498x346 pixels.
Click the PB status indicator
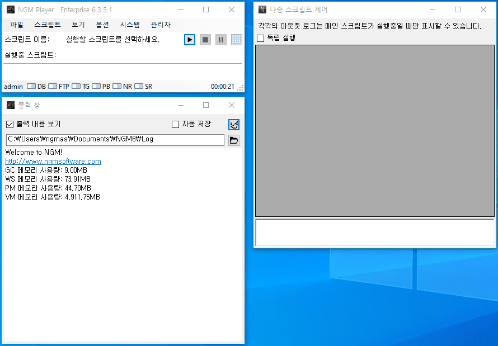pyautogui.click(x=101, y=86)
